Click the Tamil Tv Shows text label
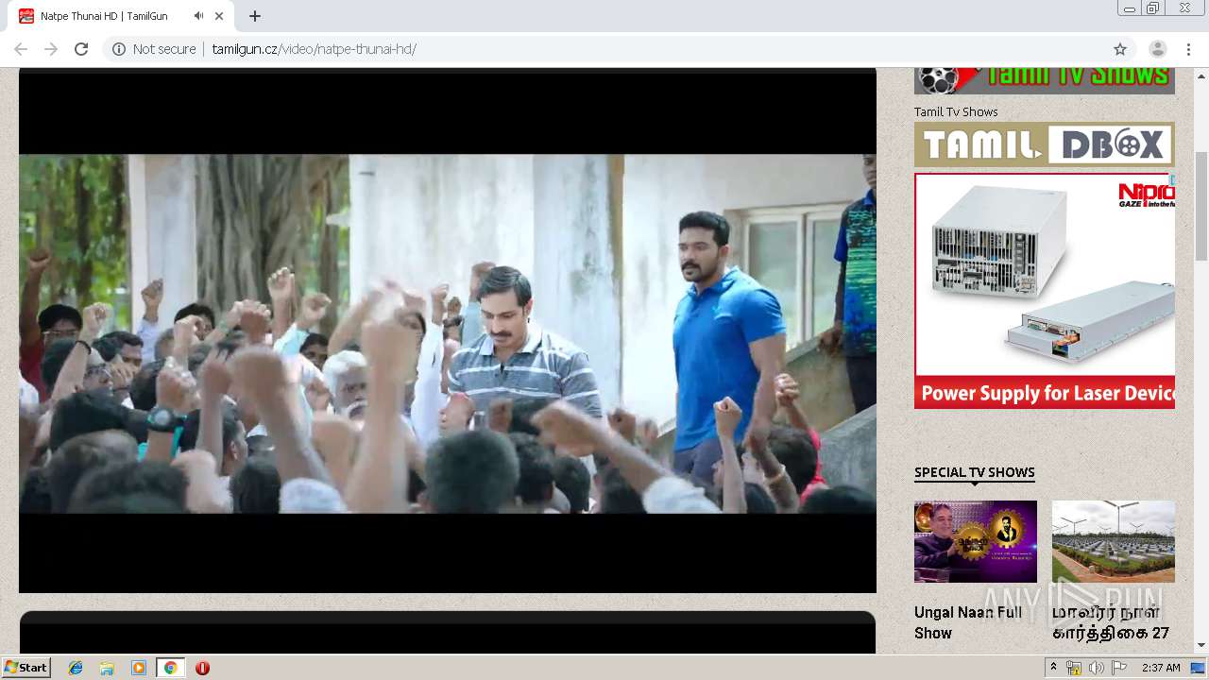 point(956,111)
